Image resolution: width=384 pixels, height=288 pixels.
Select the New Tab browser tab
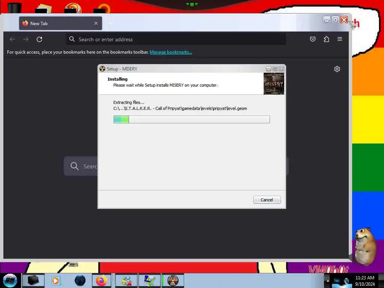pyautogui.click(x=60, y=23)
